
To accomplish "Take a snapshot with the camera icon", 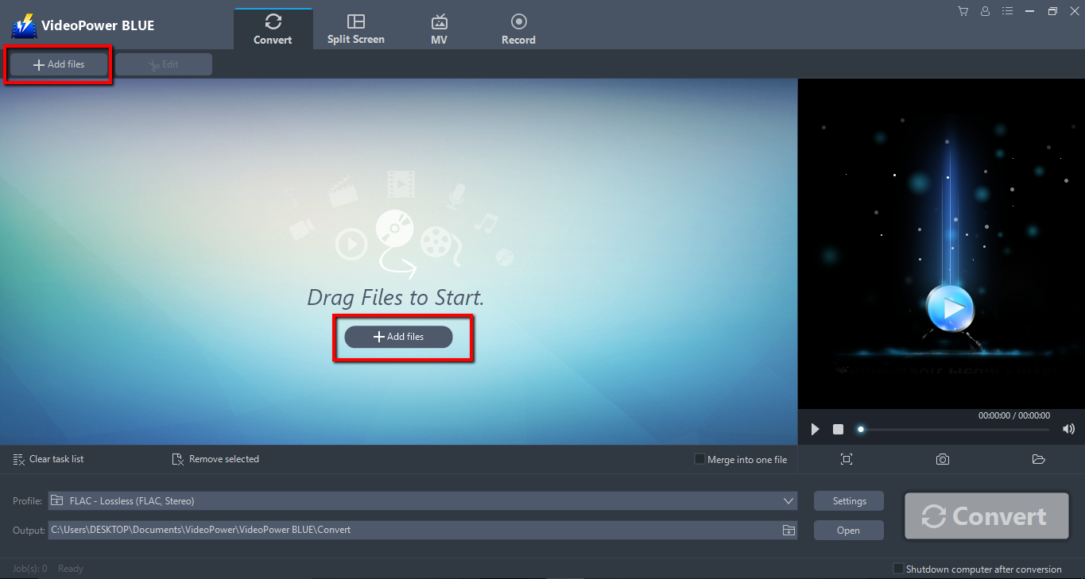I will pos(942,459).
